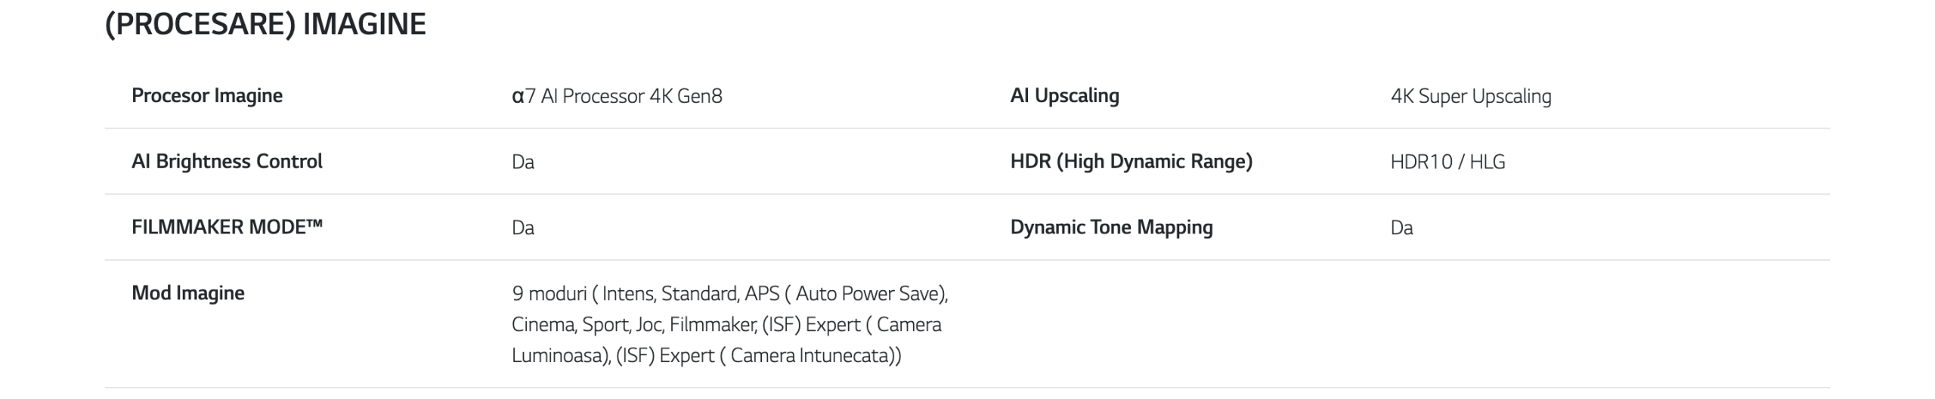The image size is (1935, 399).
Task: Select the "HDR10 / HLG" value
Action: click(x=1447, y=162)
